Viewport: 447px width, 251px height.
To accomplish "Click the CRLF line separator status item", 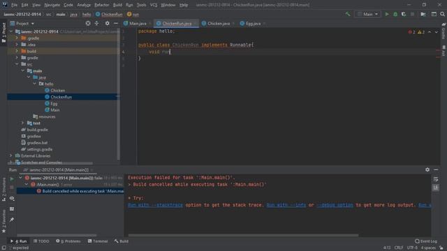I will tap(399, 248).
